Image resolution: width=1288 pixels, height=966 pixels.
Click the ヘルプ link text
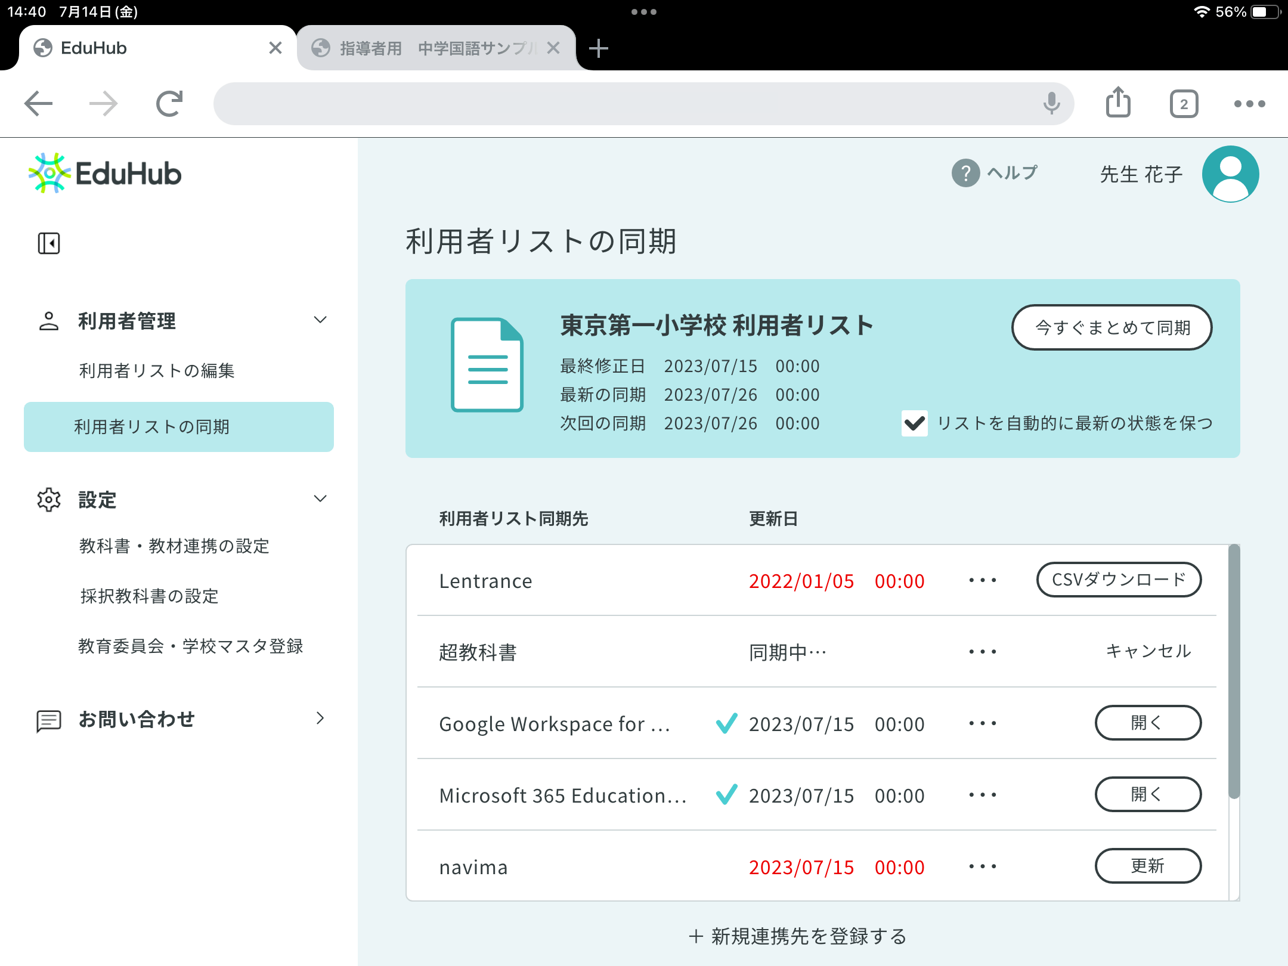[x=1013, y=173]
